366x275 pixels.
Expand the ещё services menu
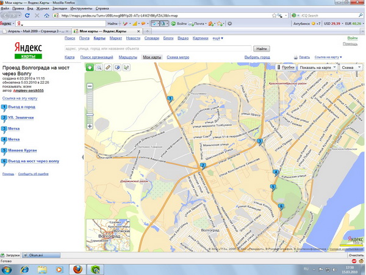pos(218,38)
